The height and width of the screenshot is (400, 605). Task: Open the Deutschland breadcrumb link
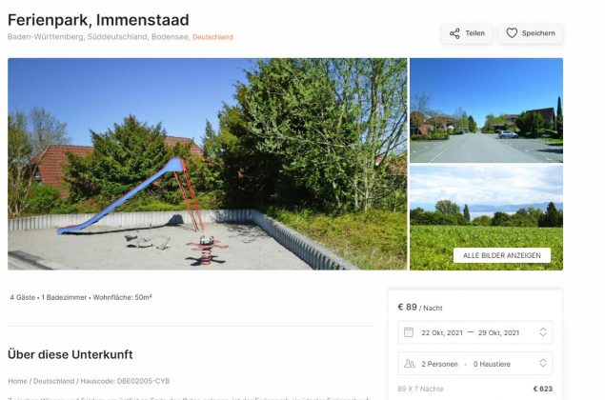[x=53, y=381]
